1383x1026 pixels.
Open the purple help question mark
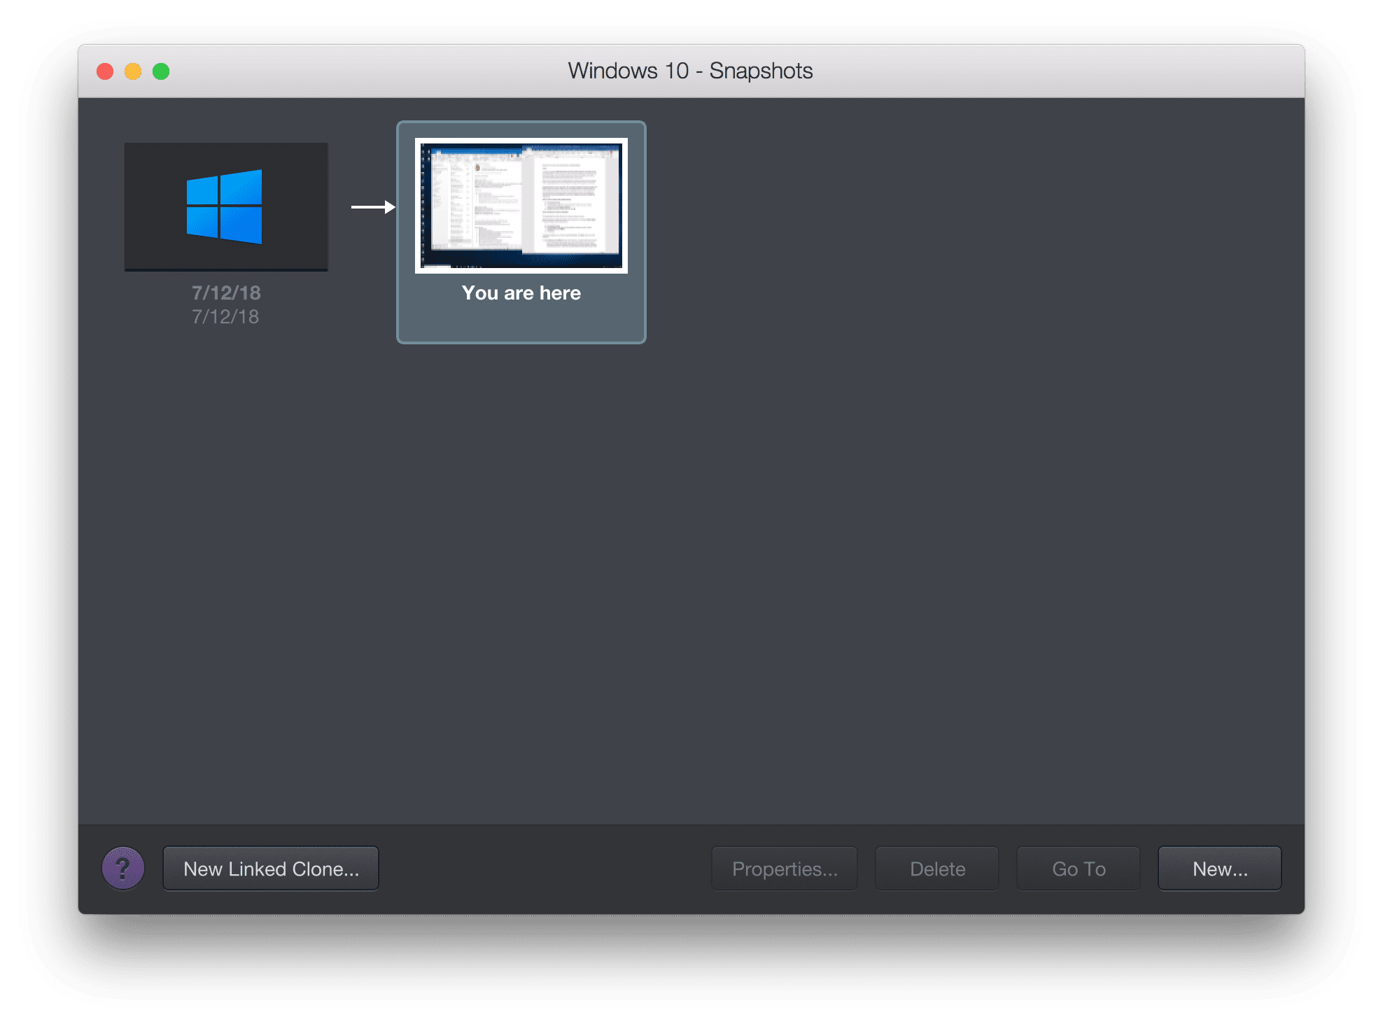123,869
